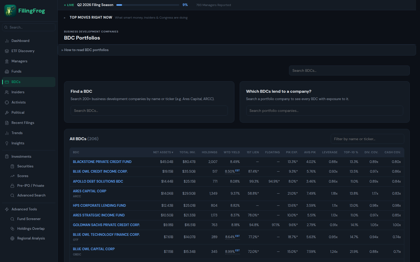The height and width of the screenshot is (262, 420).
Task: Go to the Funds section
Action: 29,72
